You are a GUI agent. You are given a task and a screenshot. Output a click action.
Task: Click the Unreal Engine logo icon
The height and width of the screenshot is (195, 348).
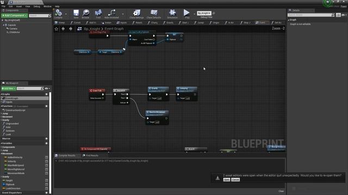click(x=2, y=2)
